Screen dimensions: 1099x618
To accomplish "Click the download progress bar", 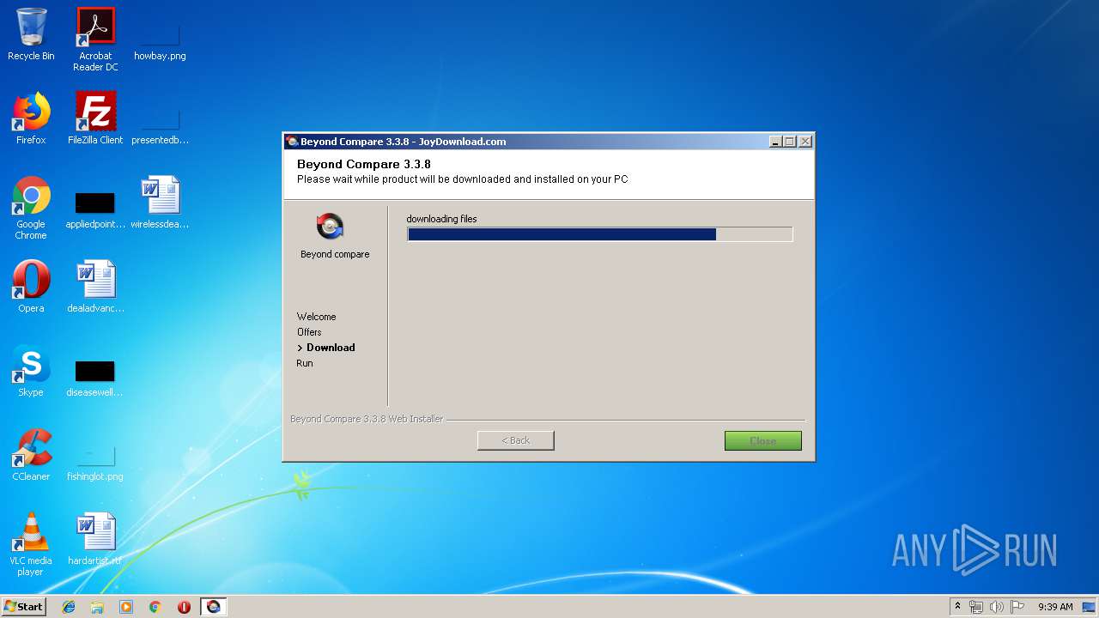I will 599,234.
